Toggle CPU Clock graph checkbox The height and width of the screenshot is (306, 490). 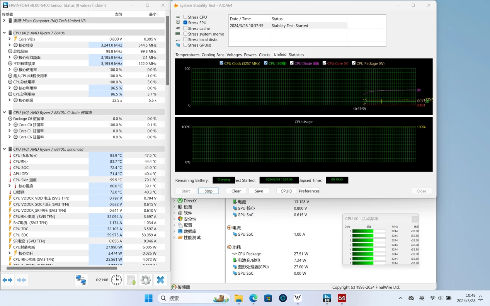tap(221, 63)
